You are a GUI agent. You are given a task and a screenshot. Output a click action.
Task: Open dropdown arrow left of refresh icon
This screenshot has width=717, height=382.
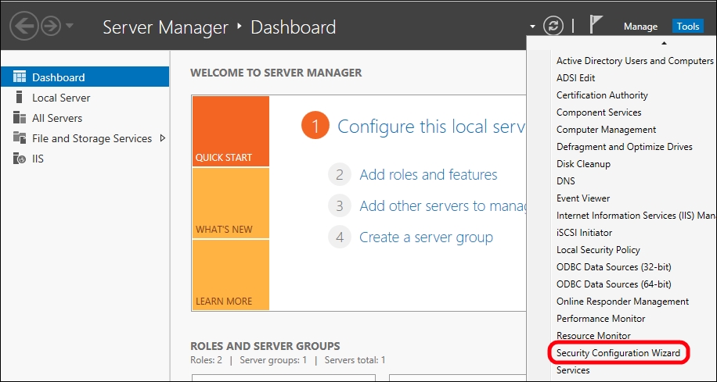coord(533,27)
